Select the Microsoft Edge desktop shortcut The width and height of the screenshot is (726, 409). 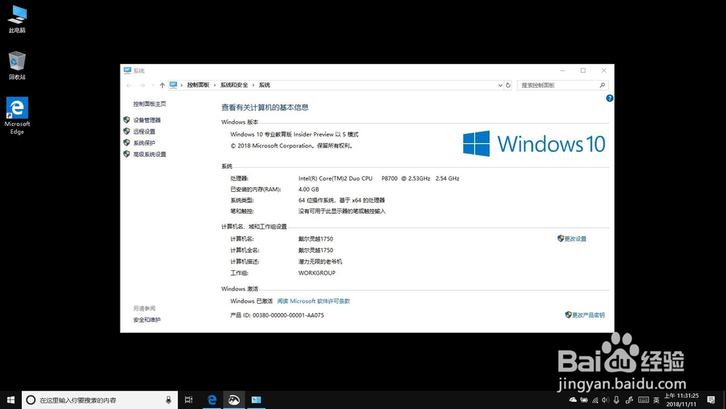(17, 116)
